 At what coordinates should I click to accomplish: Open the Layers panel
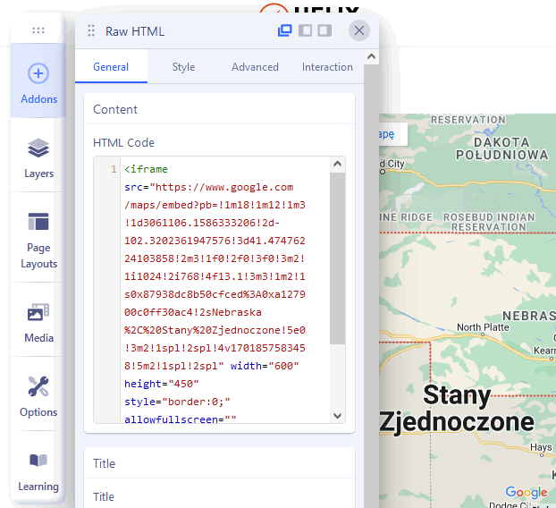(38, 157)
